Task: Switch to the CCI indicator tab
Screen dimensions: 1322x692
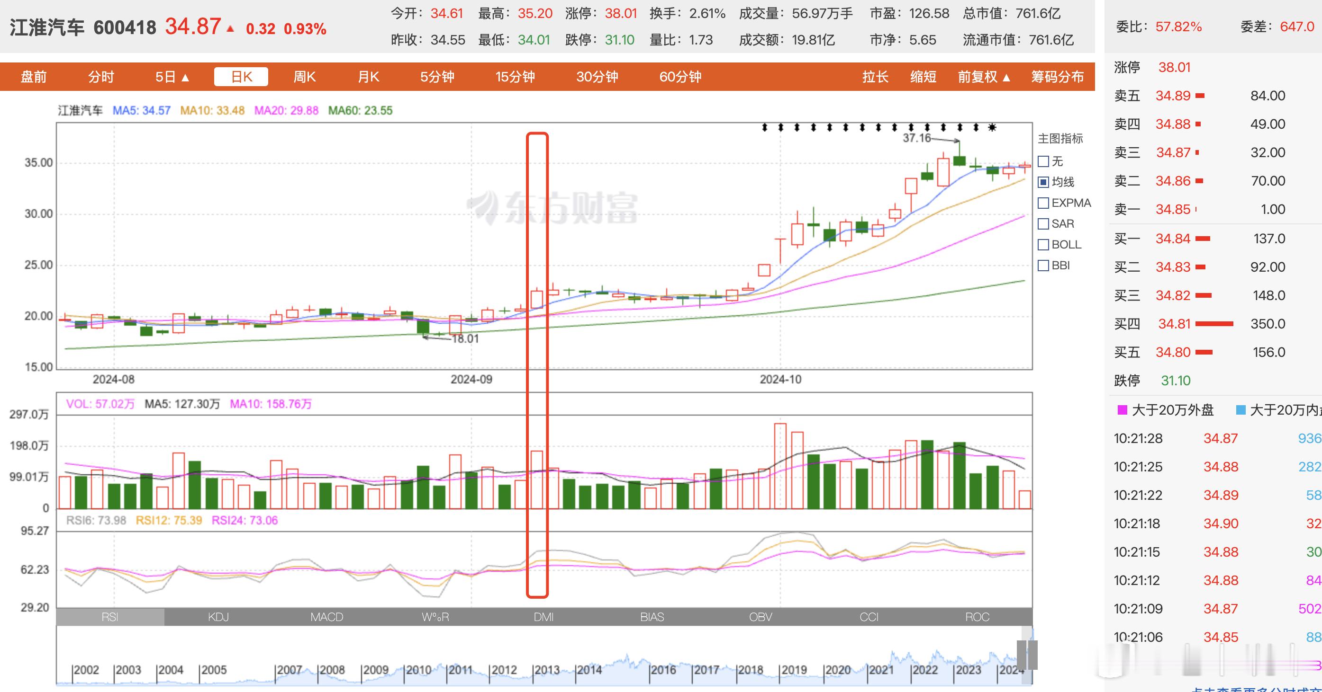Action: coord(869,617)
